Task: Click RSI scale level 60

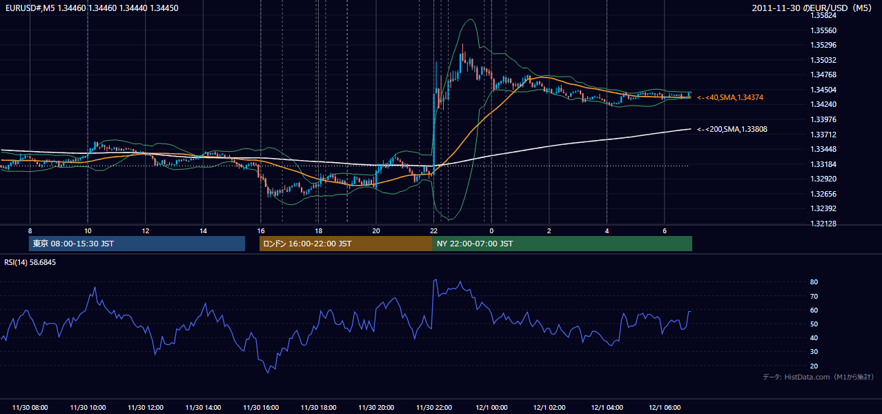Action: click(x=814, y=310)
